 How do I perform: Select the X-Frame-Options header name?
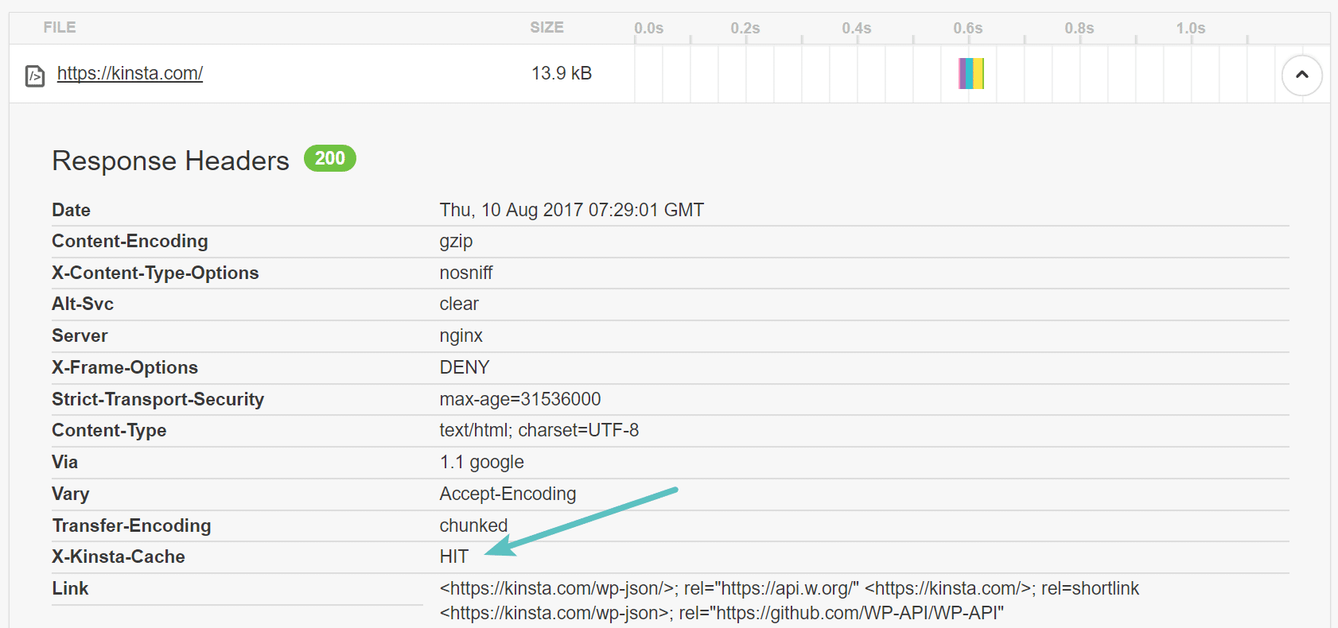tap(125, 367)
